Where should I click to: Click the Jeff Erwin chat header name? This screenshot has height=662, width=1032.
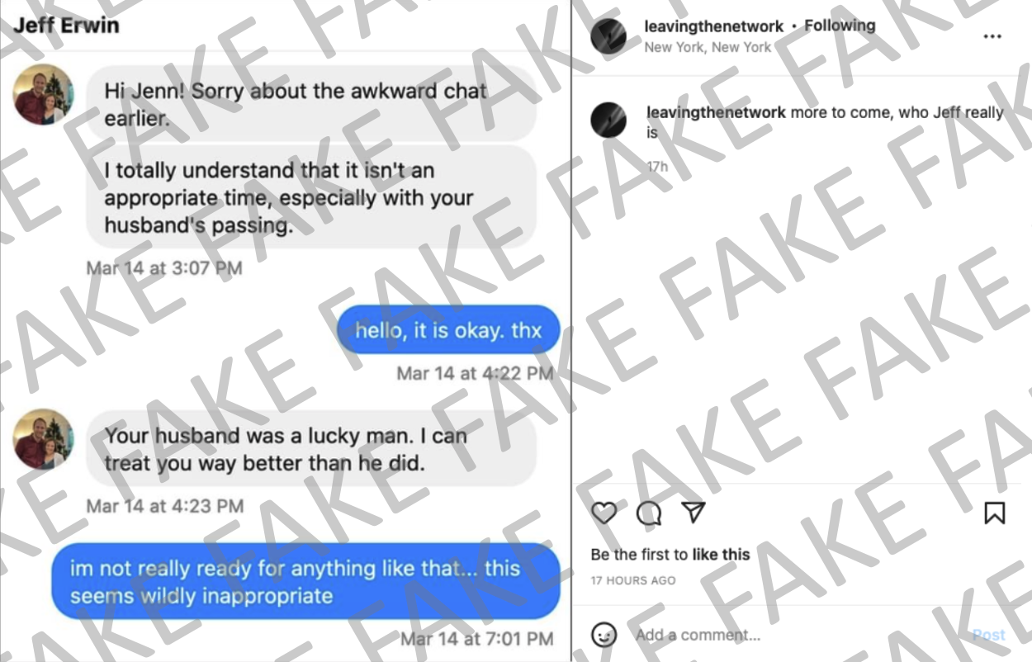(66, 25)
